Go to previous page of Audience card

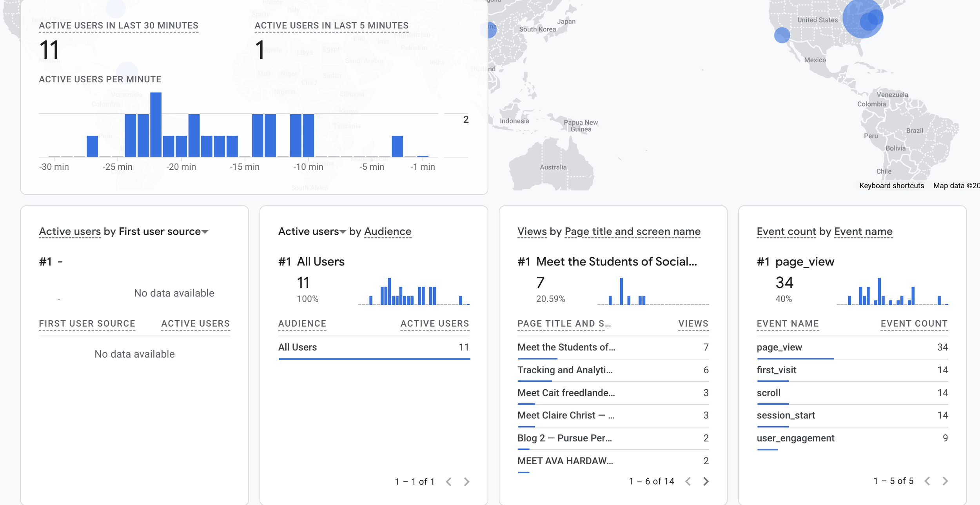[449, 481]
